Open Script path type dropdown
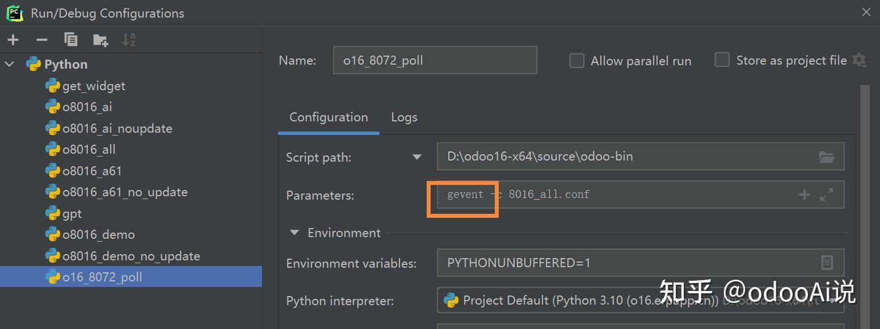The image size is (880, 329). (417, 157)
